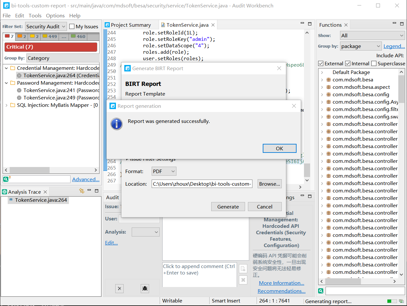This screenshot has height=306, width=407.
Task: Click the Functions panel search icon
Action: pos(321,291)
